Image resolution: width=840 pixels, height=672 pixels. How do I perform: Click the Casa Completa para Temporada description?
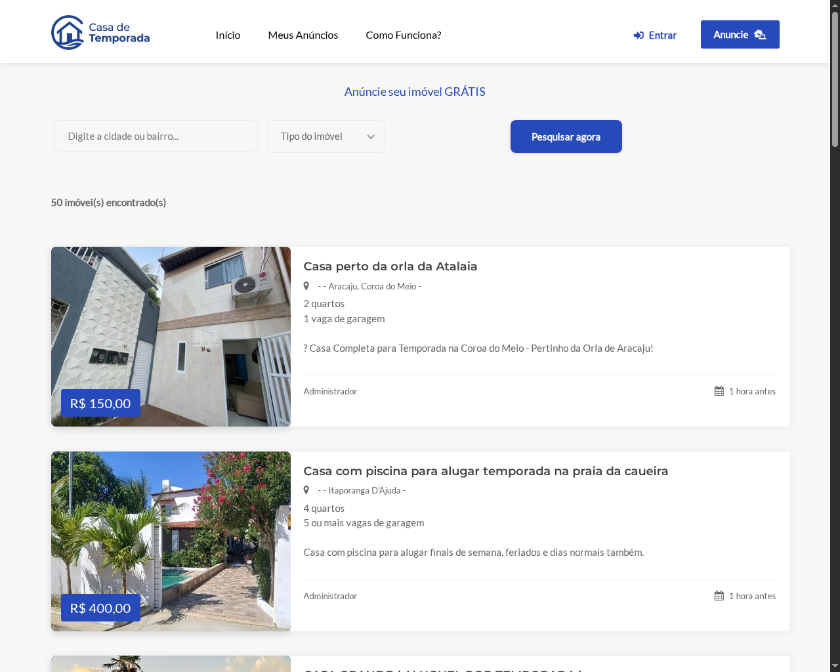pyautogui.click(x=478, y=348)
